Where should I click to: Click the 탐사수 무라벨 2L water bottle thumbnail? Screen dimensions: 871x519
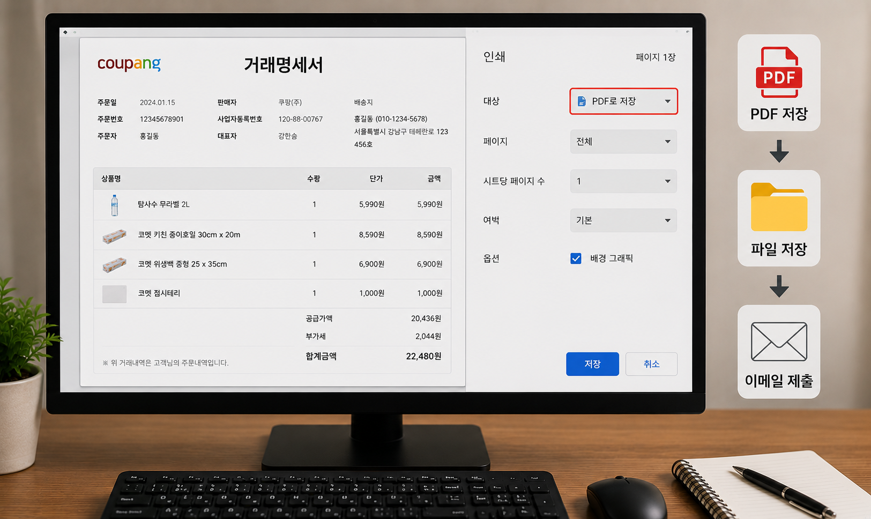pyautogui.click(x=114, y=205)
